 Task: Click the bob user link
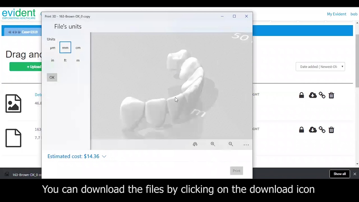click(354, 14)
